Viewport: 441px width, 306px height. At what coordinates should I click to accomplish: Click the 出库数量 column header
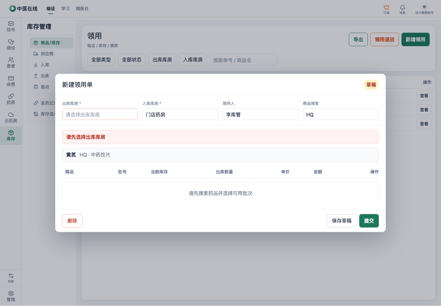(224, 172)
